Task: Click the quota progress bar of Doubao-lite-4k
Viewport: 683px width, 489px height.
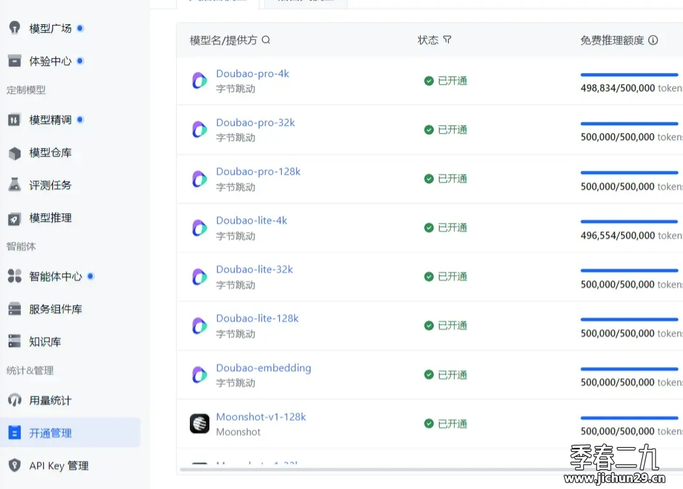Action: coord(629,221)
